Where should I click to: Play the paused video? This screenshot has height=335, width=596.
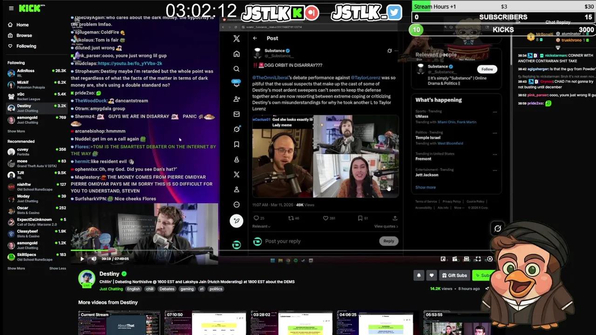(x=82, y=259)
